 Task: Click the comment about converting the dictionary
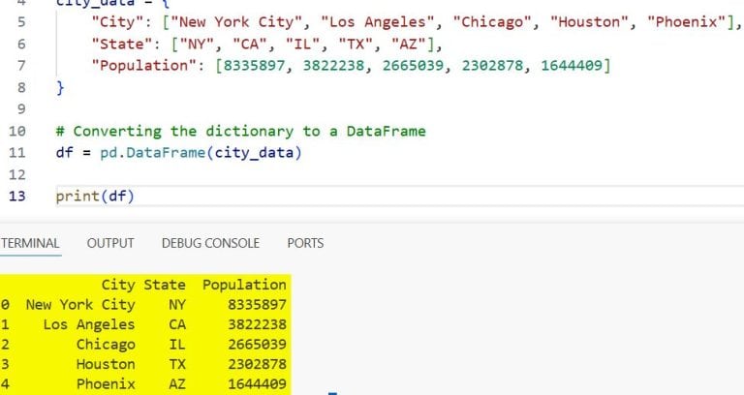coord(241,132)
